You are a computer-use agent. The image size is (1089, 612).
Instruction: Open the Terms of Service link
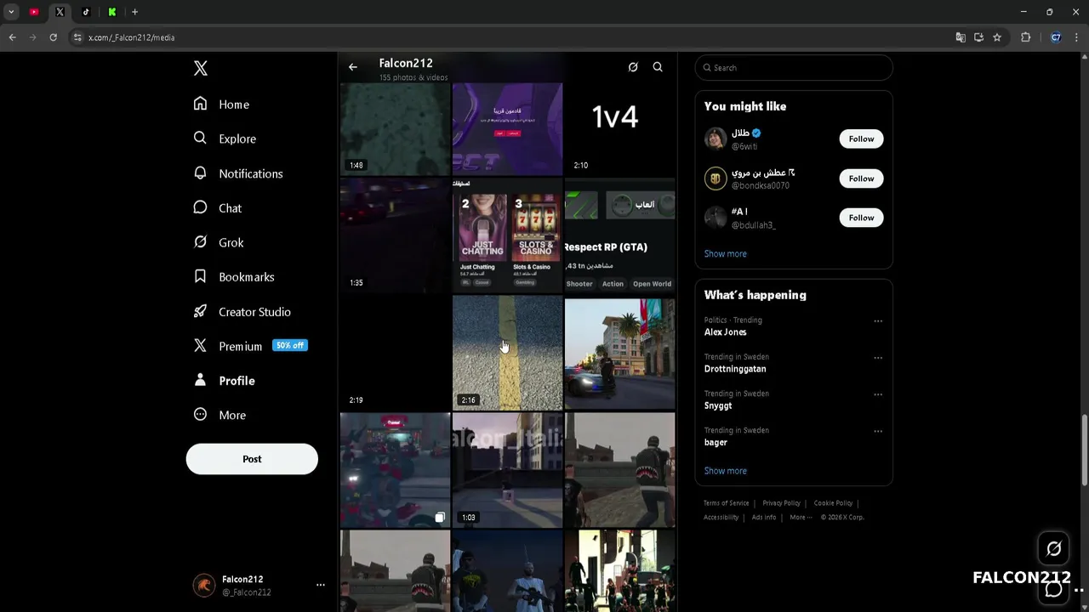coord(726,503)
